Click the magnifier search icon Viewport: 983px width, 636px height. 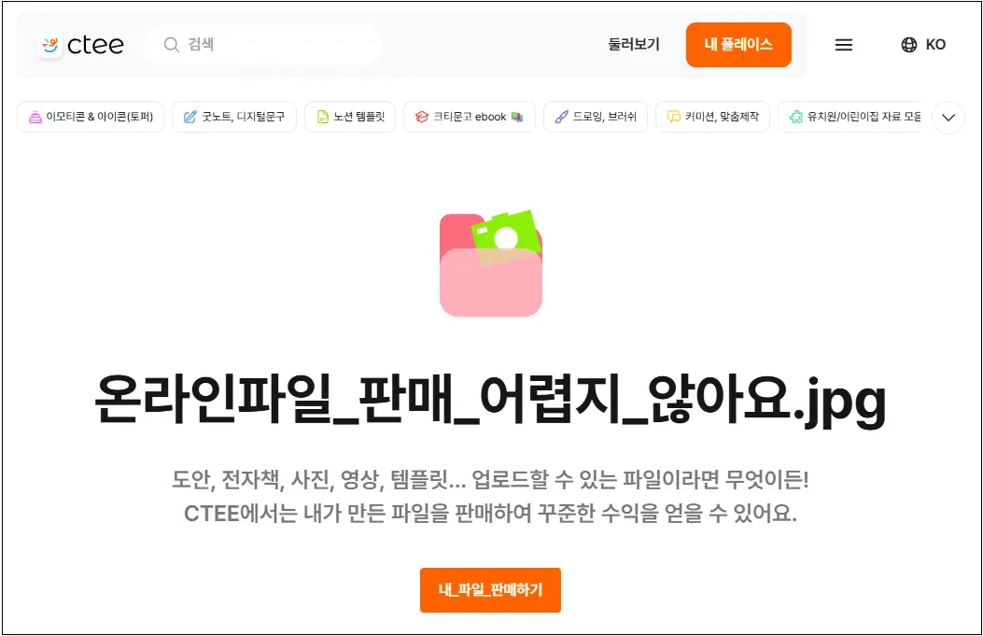(x=171, y=45)
